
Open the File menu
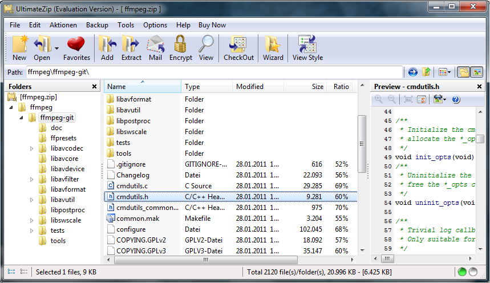point(15,25)
